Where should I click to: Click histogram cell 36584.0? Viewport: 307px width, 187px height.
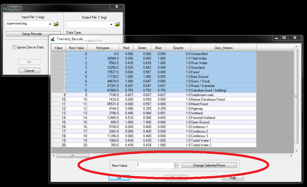pyautogui.click(x=103, y=58)
